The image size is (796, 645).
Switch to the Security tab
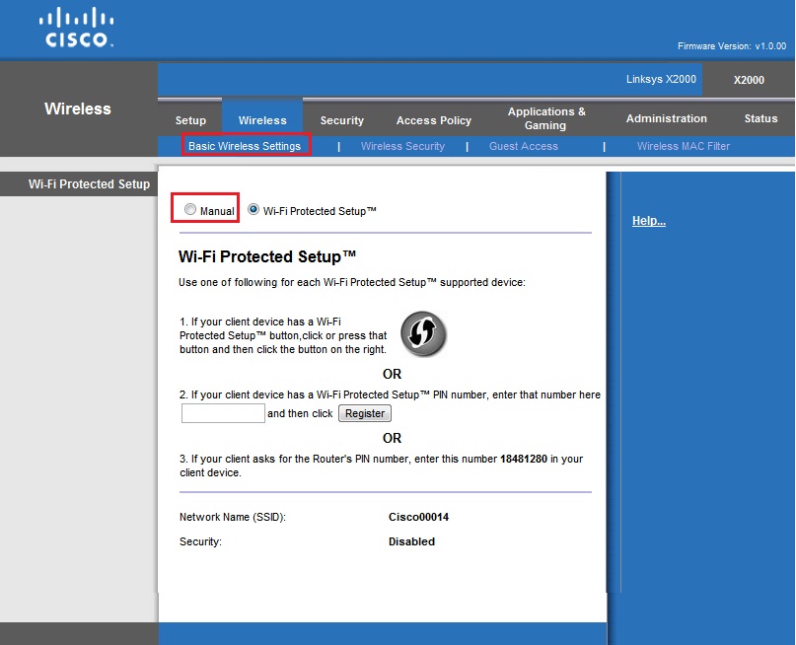(x=341, y=120)
